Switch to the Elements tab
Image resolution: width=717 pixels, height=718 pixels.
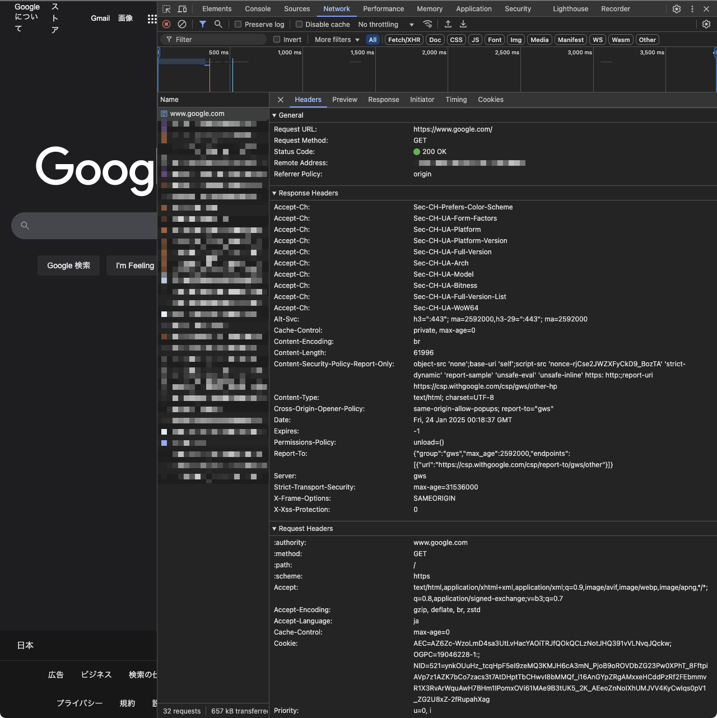tap(217, 9)
